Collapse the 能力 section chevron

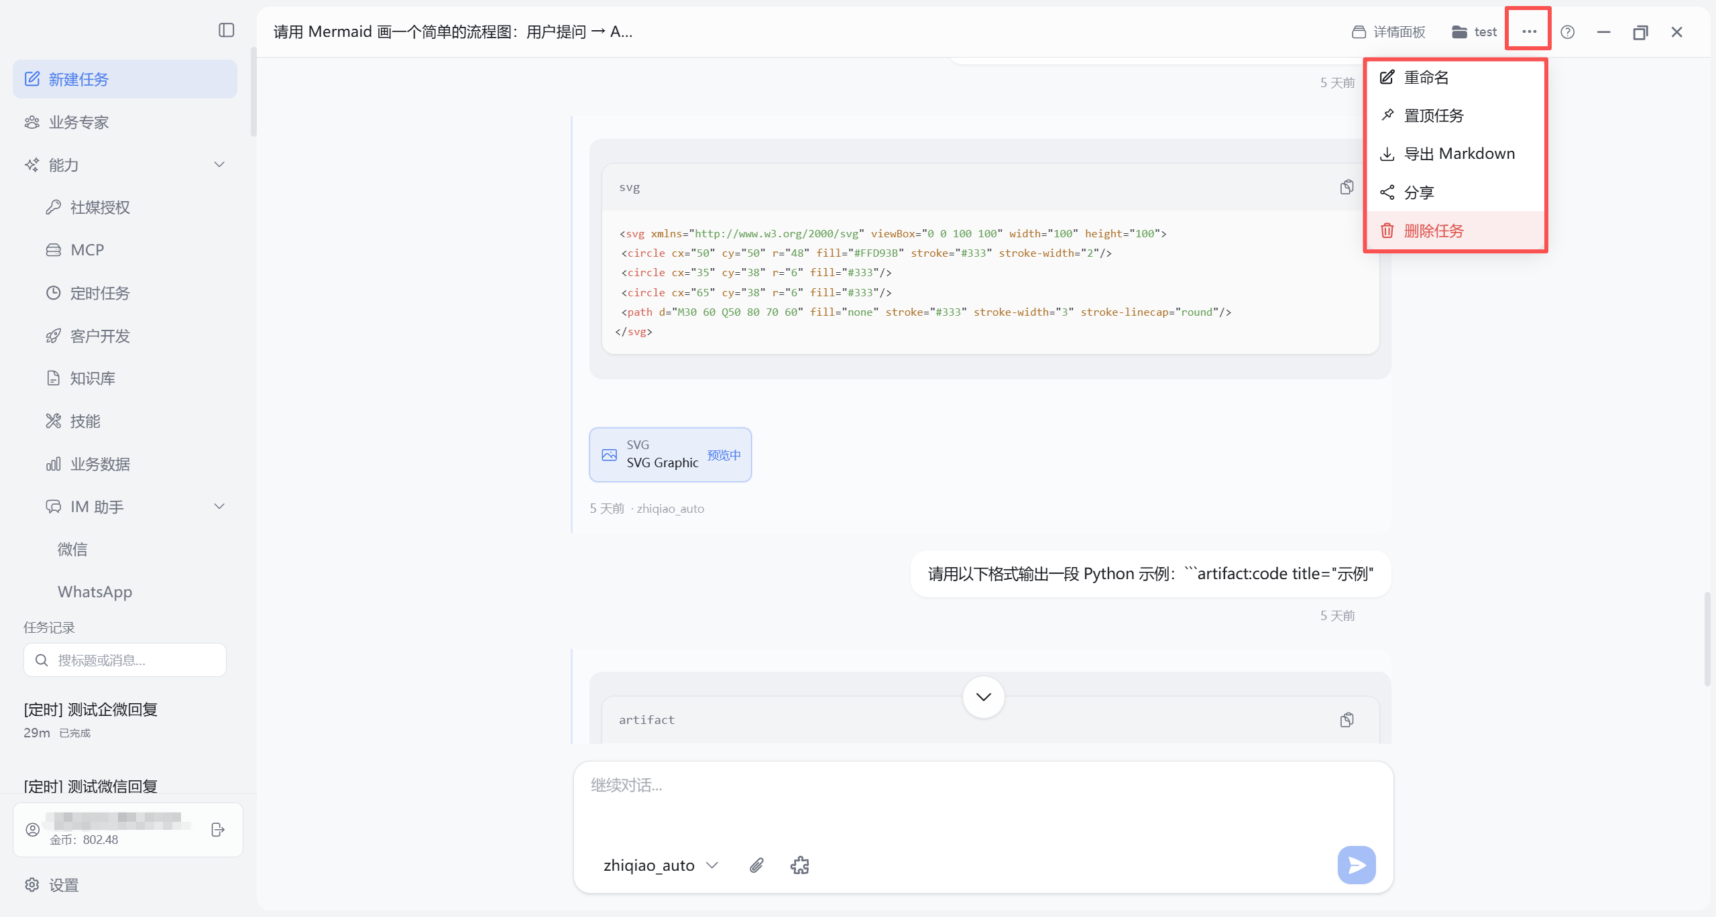pos(219,164)
